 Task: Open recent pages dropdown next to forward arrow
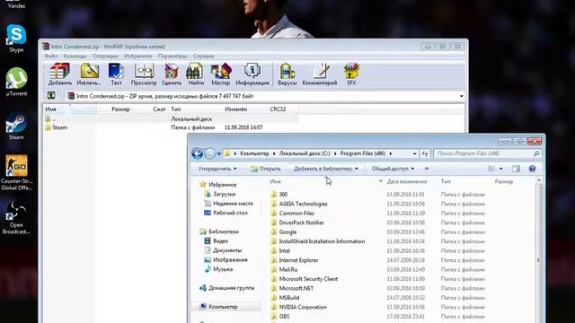(x=219, y=153)
